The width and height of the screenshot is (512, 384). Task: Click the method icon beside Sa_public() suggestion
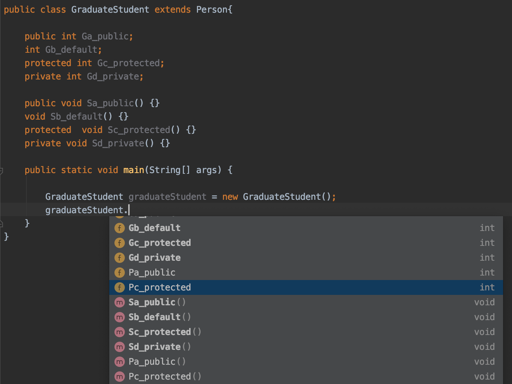[x=119, y=302]
